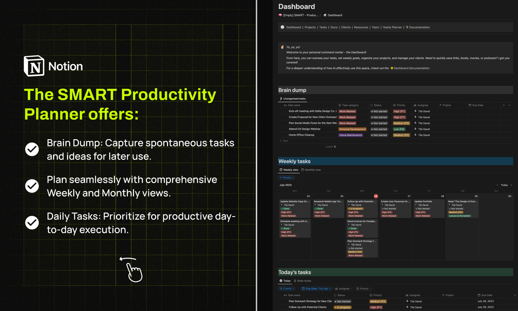
Task: Open Project column header in Brain dump
Action: click(445, 105)
